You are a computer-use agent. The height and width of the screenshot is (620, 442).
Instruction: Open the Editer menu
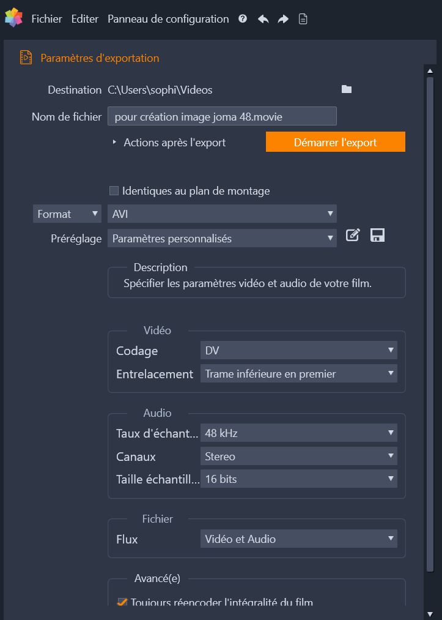pyautogui.click(x=84, y=19)
